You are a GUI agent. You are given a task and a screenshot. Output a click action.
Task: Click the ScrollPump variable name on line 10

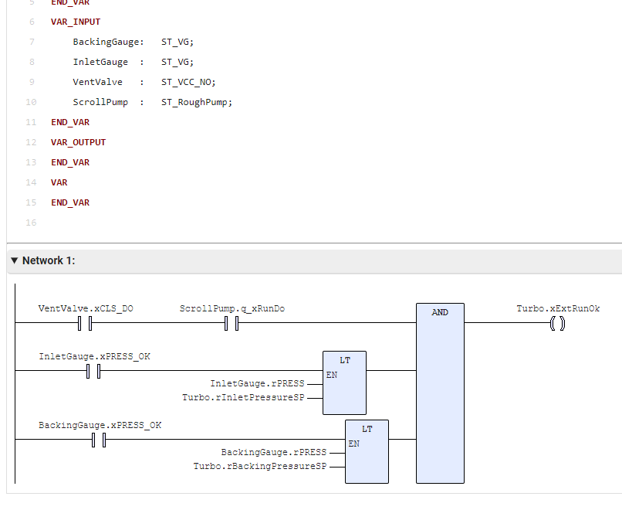click(100, 102)
